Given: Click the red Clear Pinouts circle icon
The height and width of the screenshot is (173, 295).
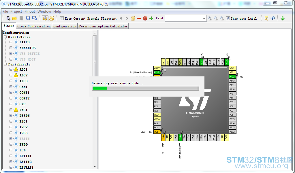Looking at the screenshot, I should pyautogui.click(x=145, y=18).
